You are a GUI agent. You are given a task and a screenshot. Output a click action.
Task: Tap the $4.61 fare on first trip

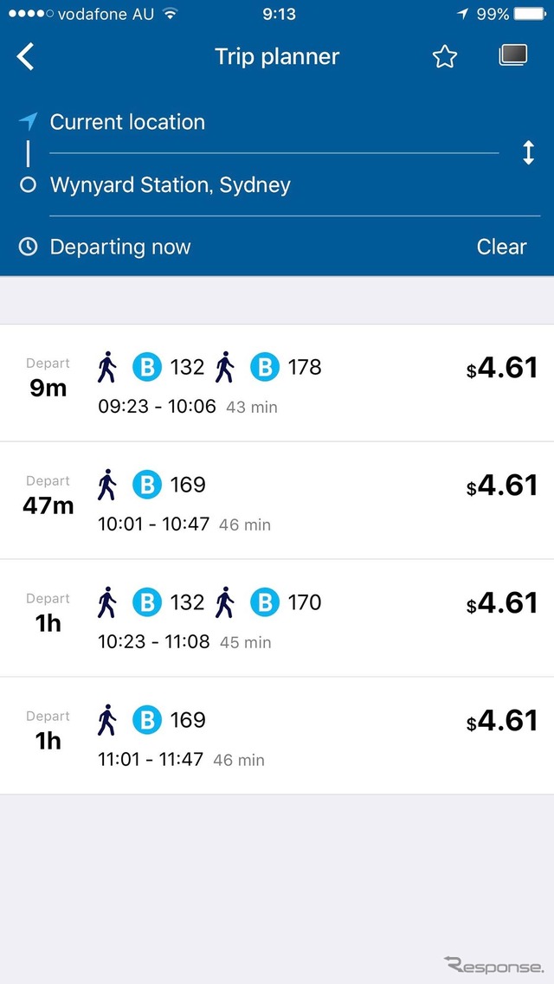coord(502,368)
